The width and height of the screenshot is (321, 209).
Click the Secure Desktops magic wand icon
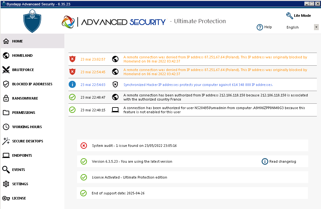(x=6, y=141)
